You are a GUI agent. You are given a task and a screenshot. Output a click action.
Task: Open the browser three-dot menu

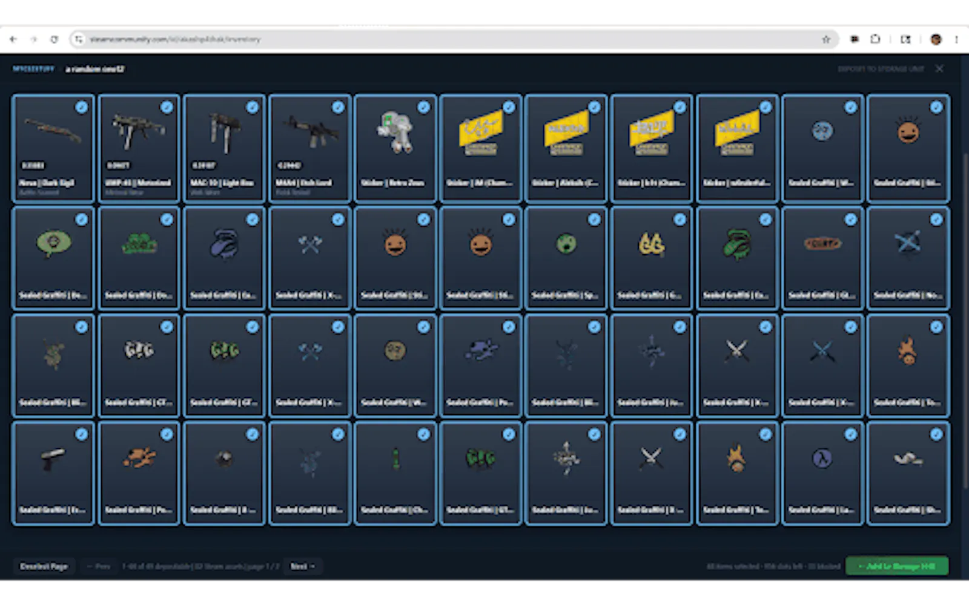(956, 39)
